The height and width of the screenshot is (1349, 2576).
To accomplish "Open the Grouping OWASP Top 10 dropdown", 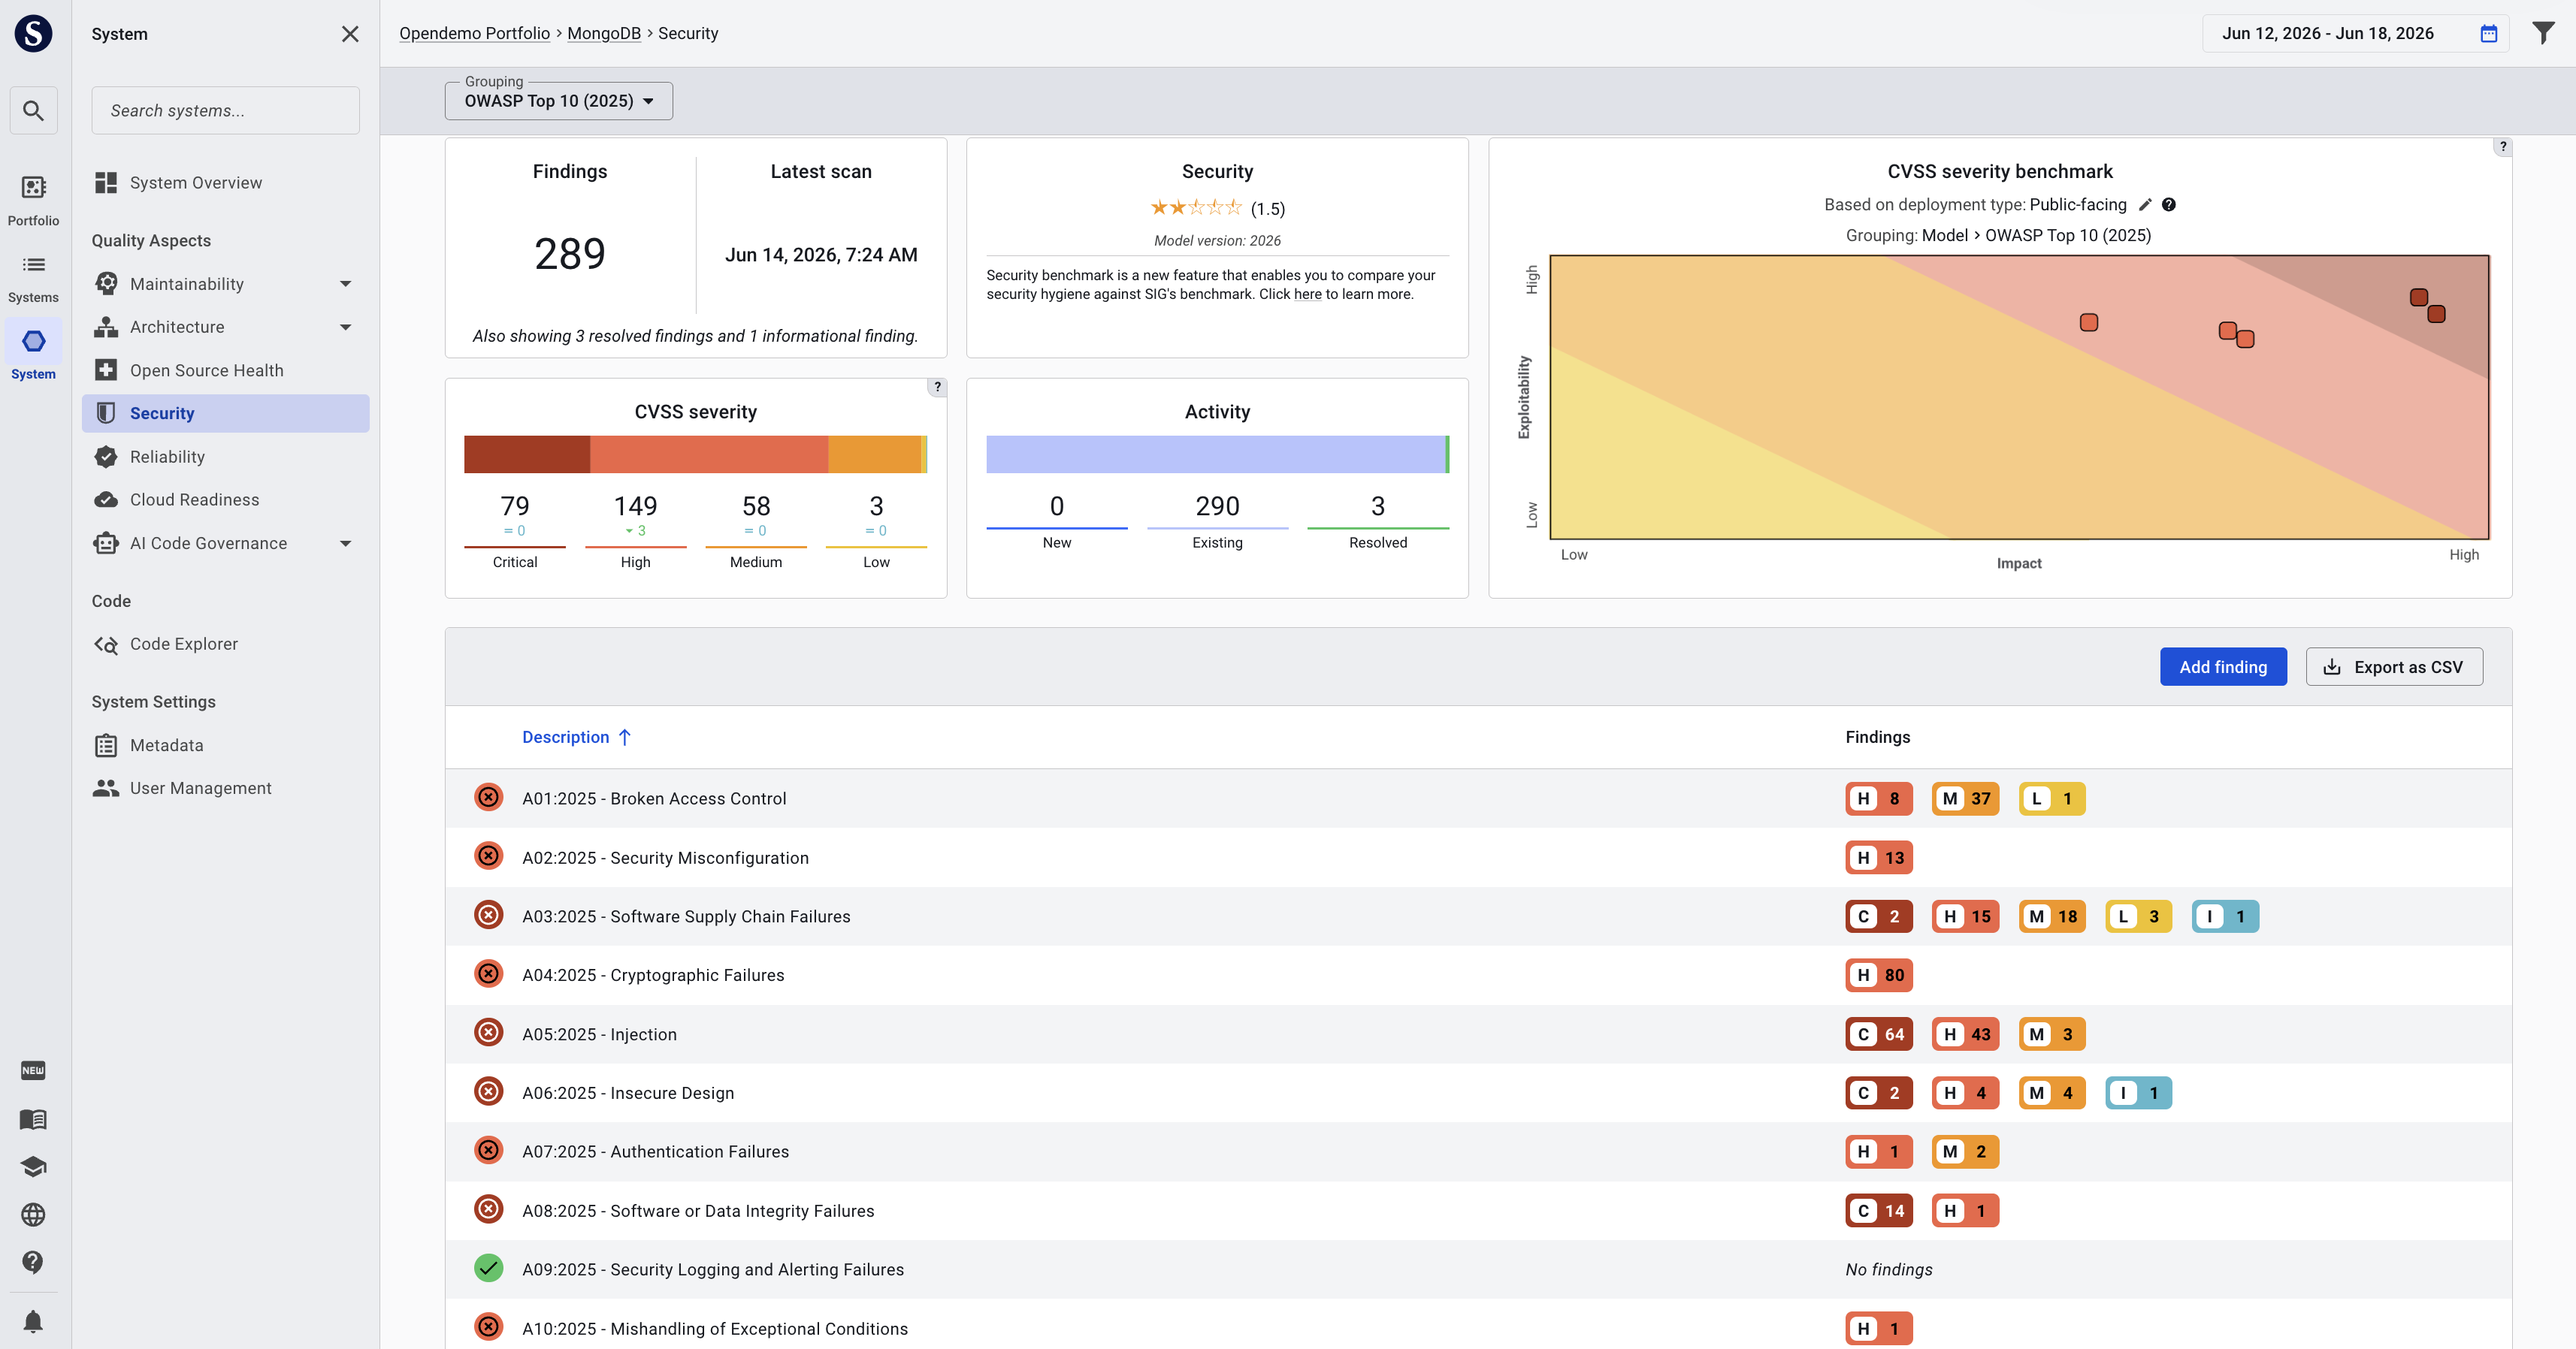I will [558, 101].
